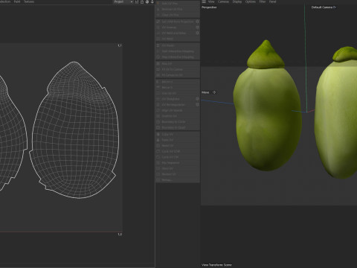Run Cycle UV CW
Image resolution: width=357 pixels, height=268 pixels.
[x=178, y=157]
